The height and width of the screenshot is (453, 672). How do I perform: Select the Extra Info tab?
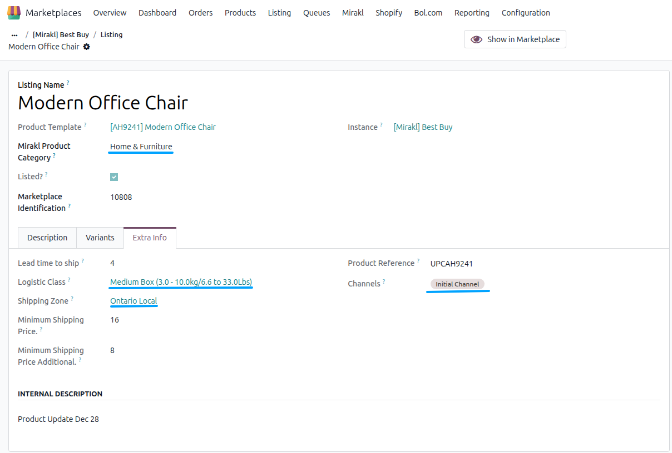[x=150, y=238]
